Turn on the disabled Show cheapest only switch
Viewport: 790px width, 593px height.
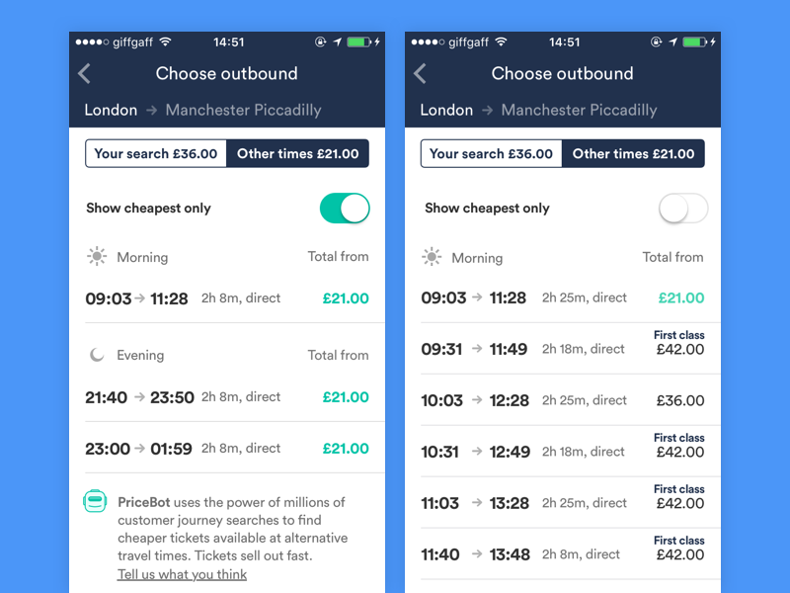click(x=683, y=209)
